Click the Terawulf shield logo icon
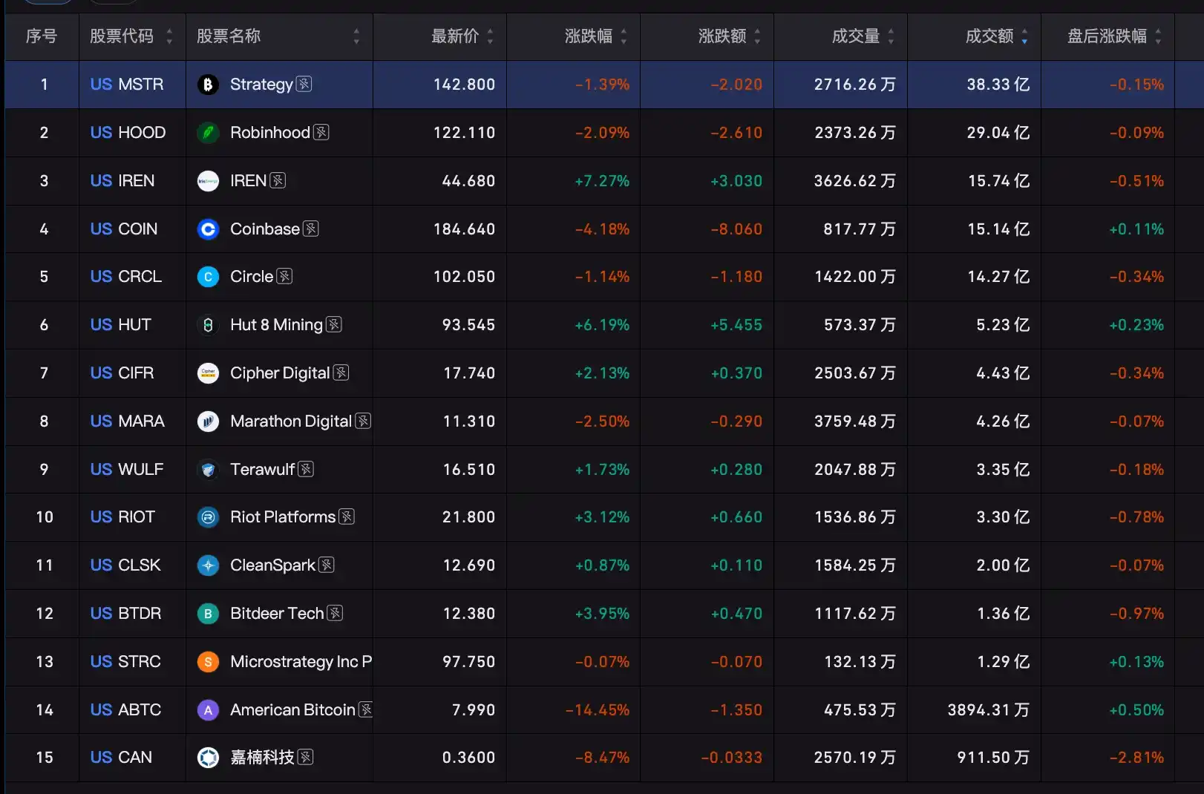This screenshot has height=794, width=1204. point(208,470)
